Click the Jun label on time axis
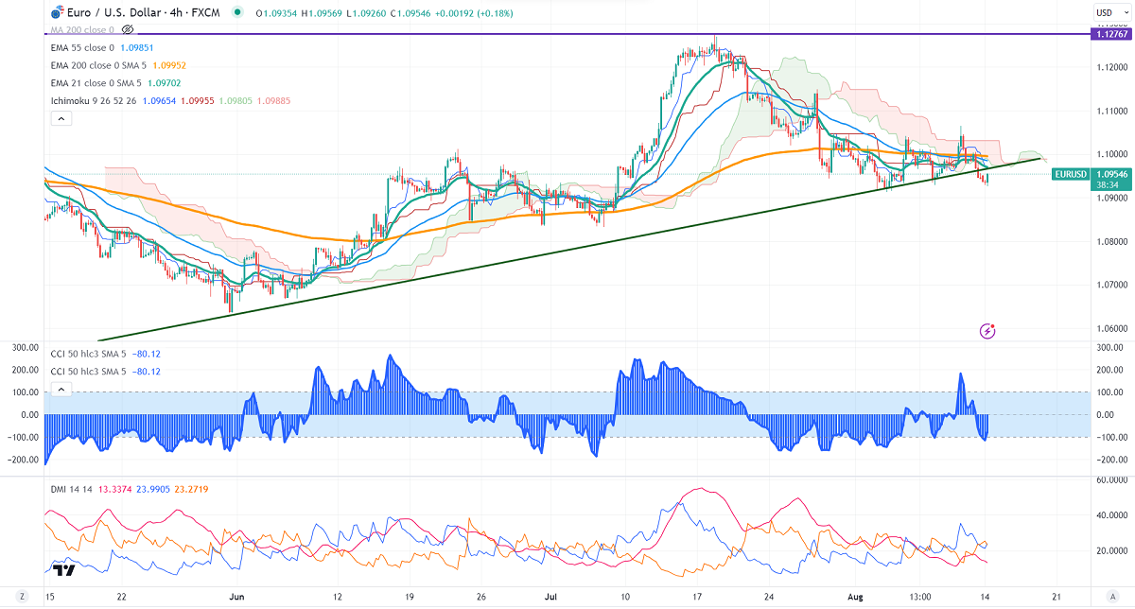The width and height of the screenshot is (1135, 609). (236, 598)
